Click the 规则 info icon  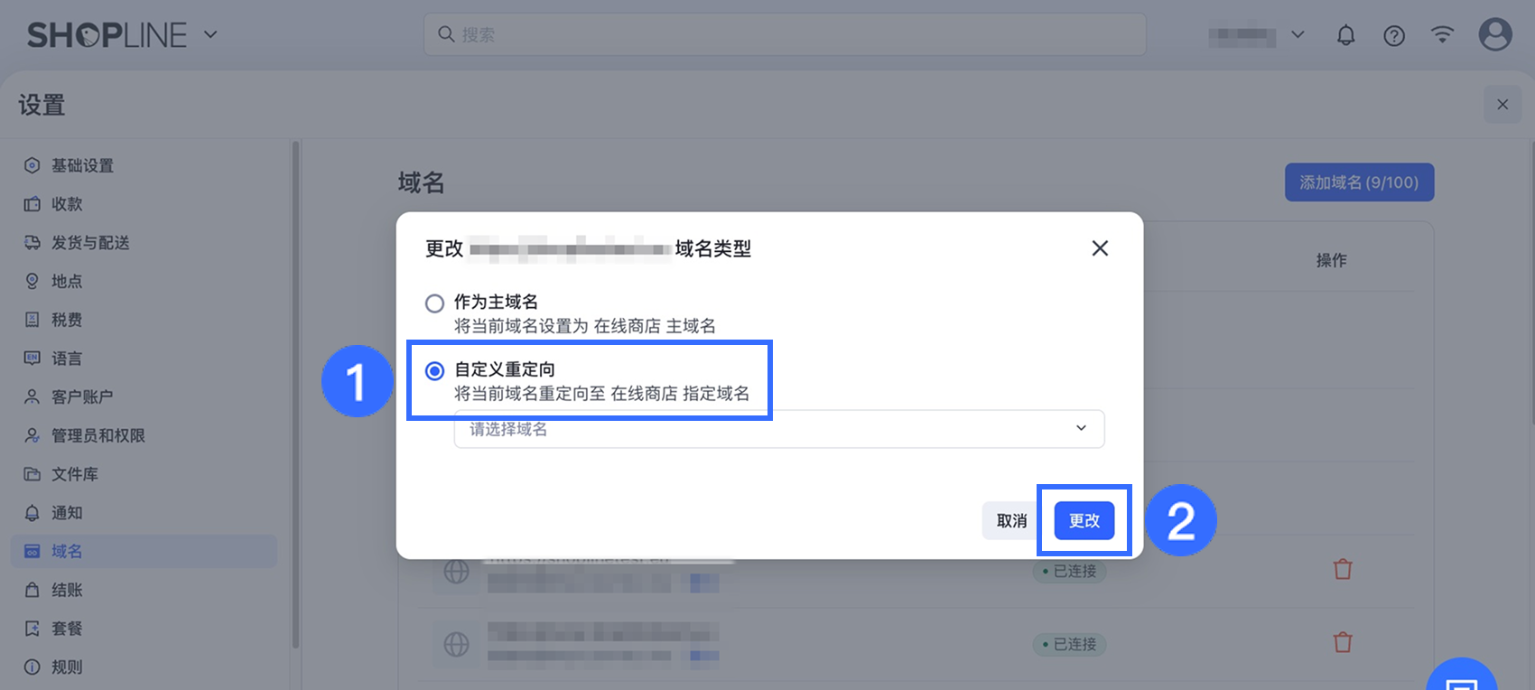coord(32,667)
